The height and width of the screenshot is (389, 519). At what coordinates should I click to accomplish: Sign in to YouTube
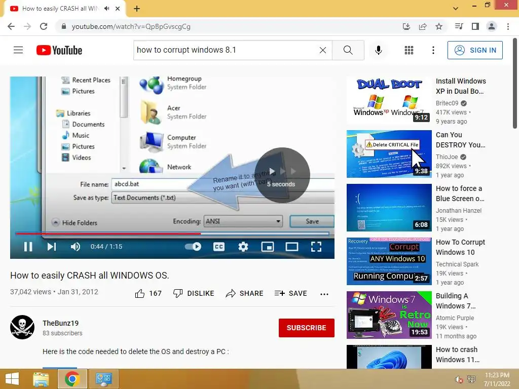coord(475,50)
